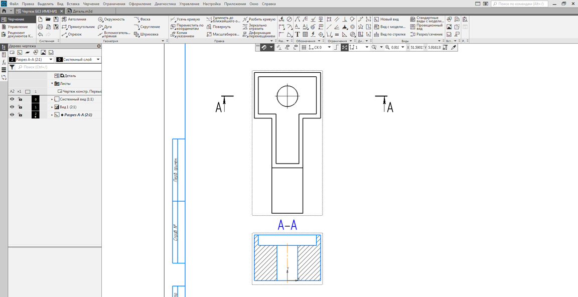This screenshot has height=297, width=578.
Task: Click the command search field
Action: tap(520, 4)
